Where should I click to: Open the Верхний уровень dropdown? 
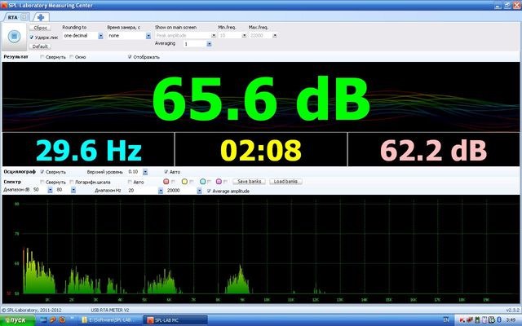click(145, 172)
